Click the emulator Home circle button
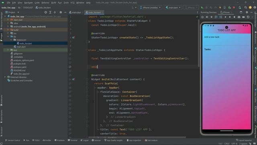 [230, 17]
